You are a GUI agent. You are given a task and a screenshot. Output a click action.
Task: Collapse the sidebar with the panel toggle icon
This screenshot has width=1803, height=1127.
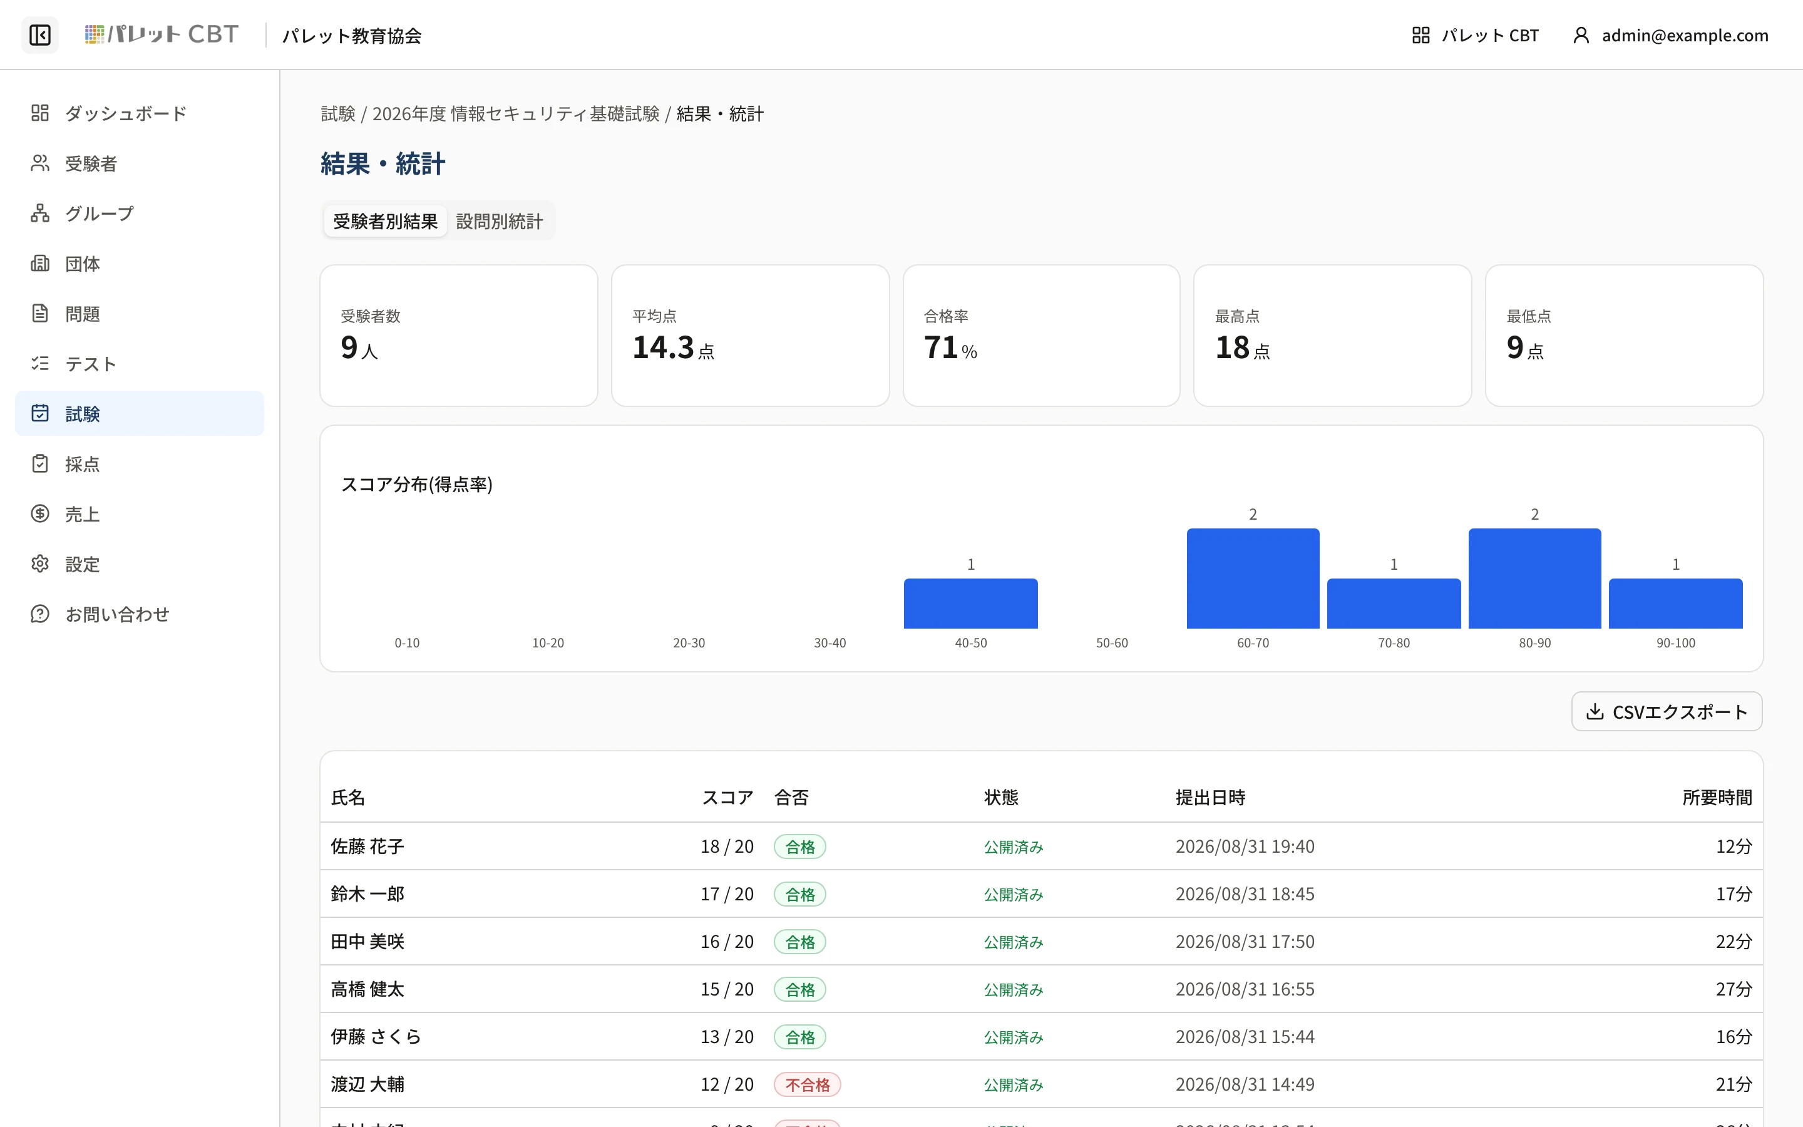click(40, 35)
